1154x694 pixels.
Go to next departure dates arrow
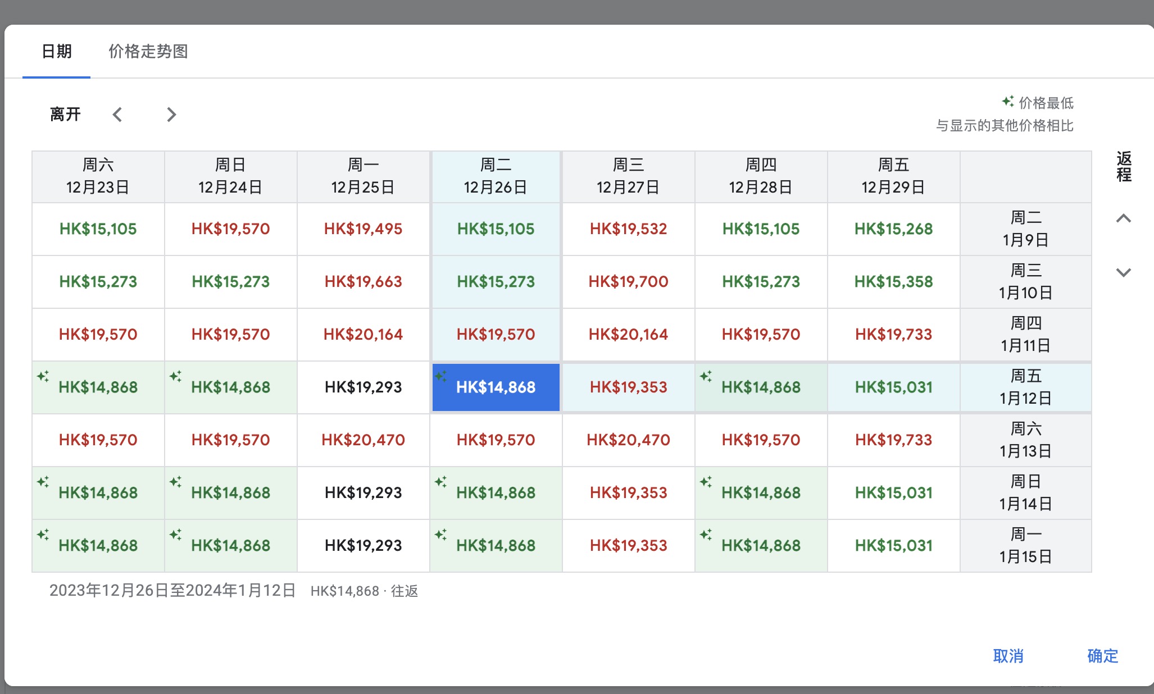[171, 115]
